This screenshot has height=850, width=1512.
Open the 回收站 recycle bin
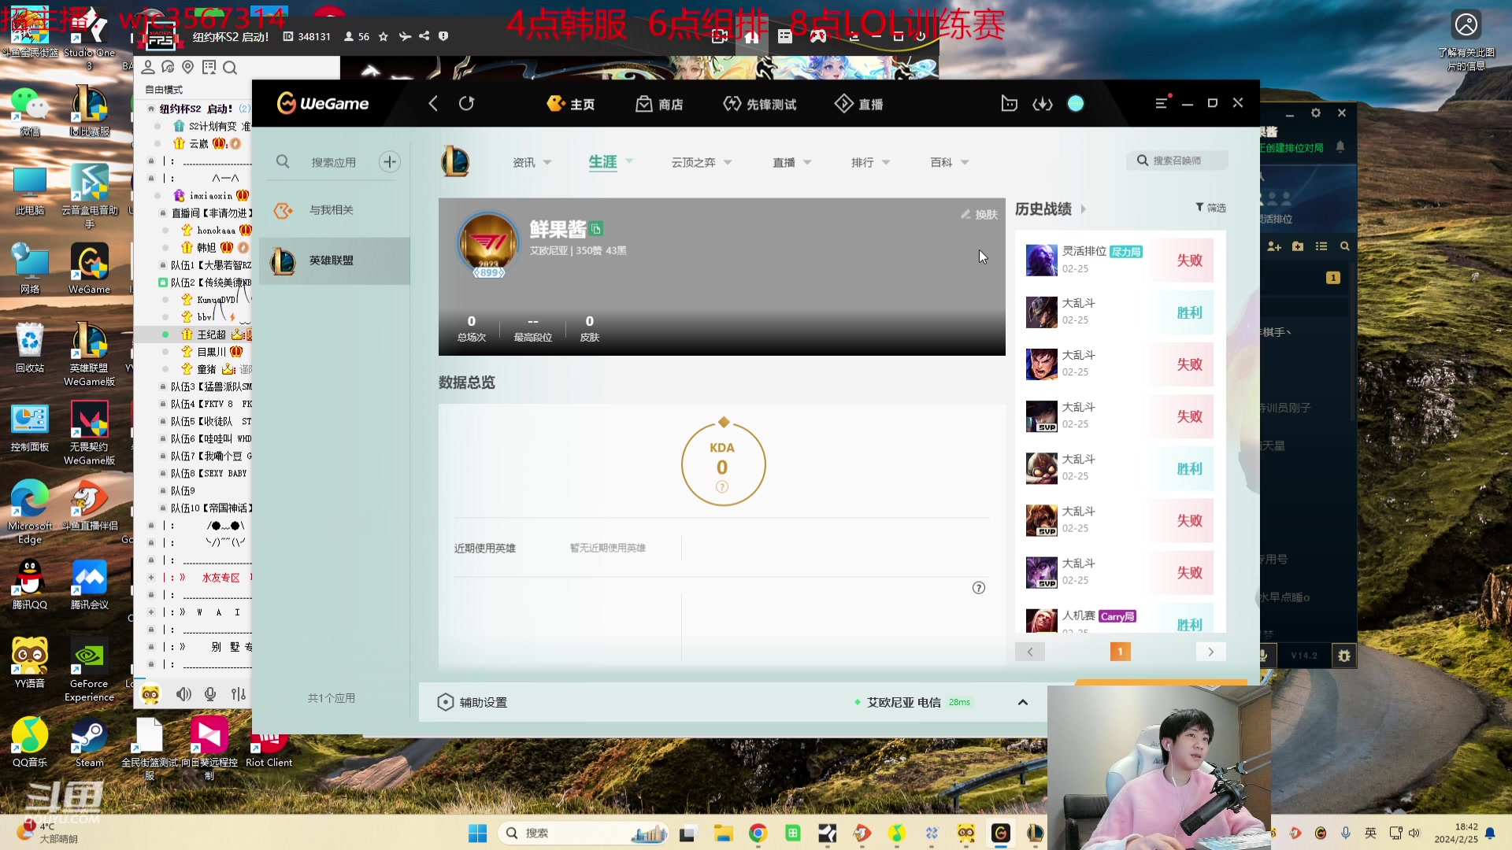pos(30,347)
